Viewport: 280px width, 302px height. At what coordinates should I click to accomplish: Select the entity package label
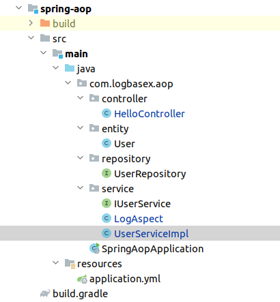(x=115, y=129)
